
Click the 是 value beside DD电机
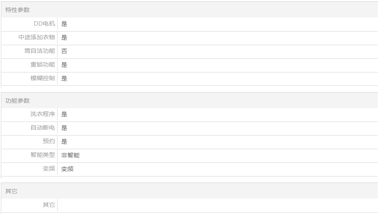(x=64, y=24)
